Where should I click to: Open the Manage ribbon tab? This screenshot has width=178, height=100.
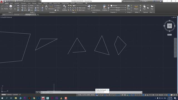pyautogui.click(x=34, y=3)
